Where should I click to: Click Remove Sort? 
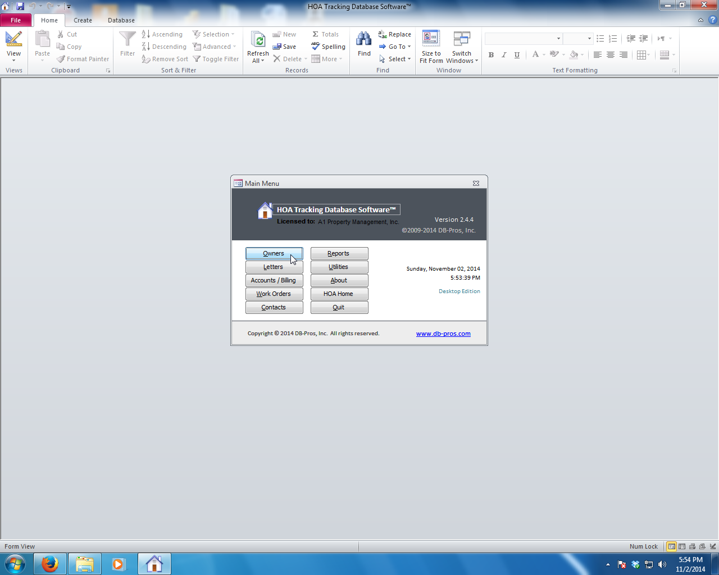[165, 59]
